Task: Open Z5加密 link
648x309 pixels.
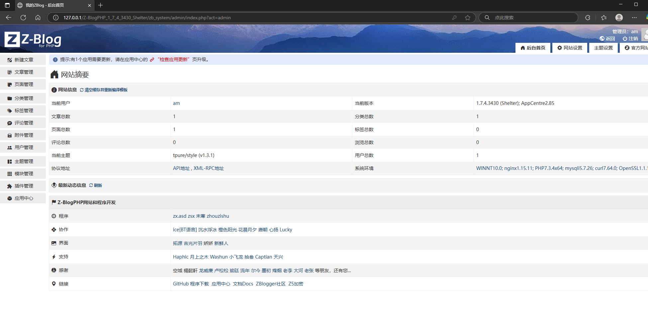Action: (296, 284)
